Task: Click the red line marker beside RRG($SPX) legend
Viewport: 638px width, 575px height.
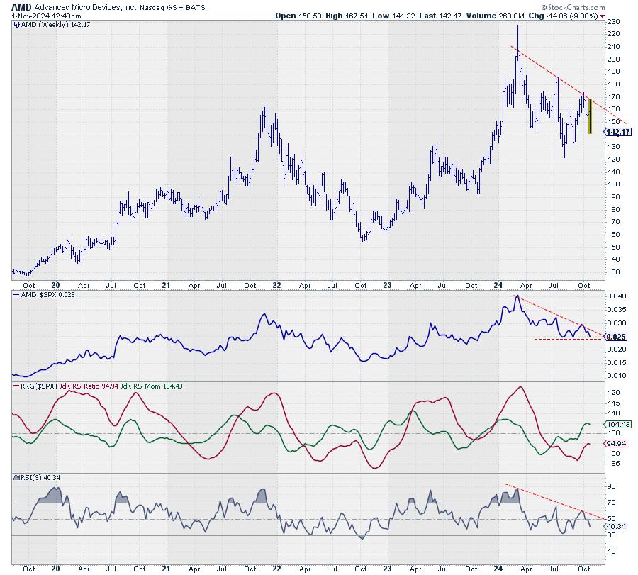Action: [16, 386]
